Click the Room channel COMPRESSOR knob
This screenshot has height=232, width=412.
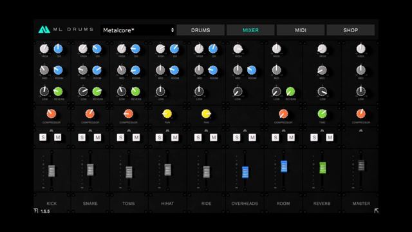(283, 113)
